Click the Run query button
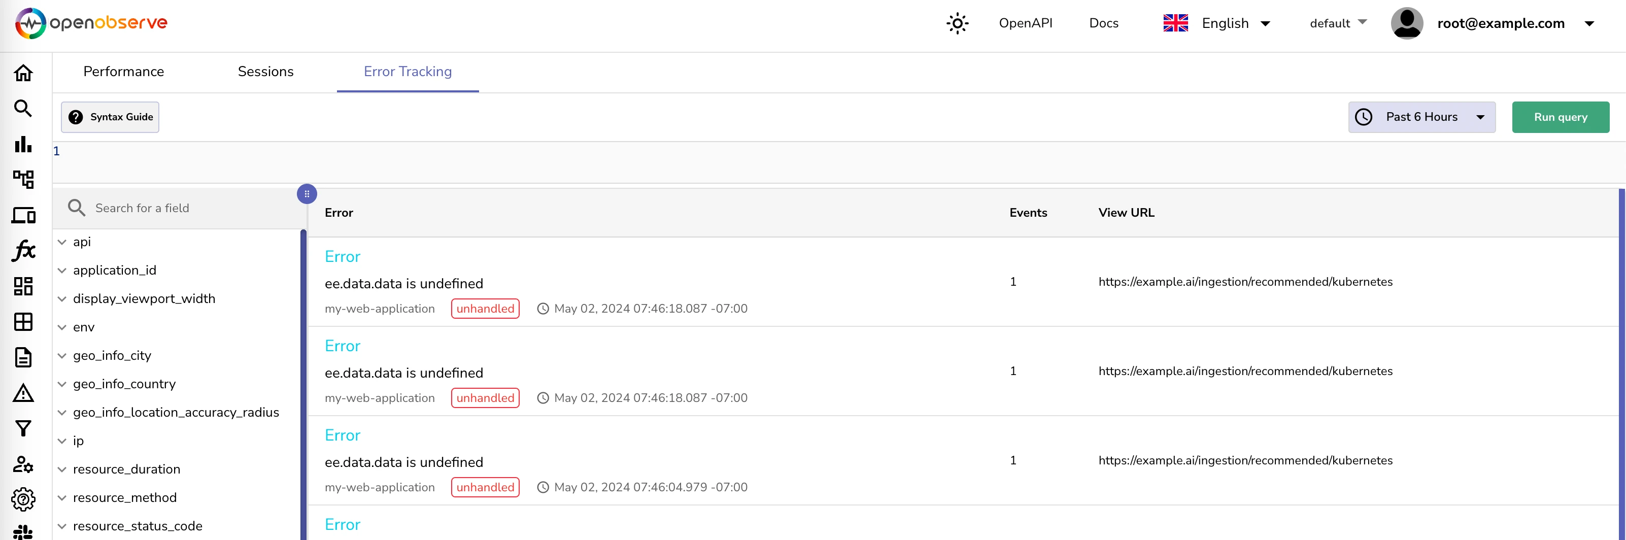 (x=1560, y=117)
